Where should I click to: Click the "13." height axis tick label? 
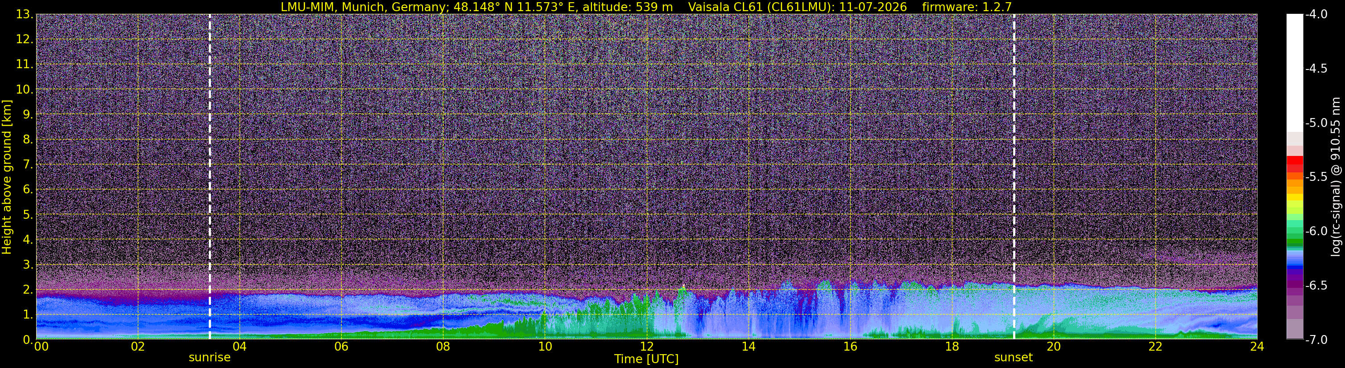[x=25, y=14]
